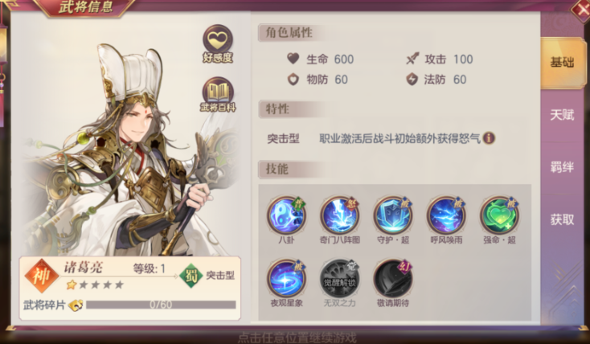This screenshot has height=344, width=590.
Task: Switch to the 获取 tab
Action: [562, 219]
